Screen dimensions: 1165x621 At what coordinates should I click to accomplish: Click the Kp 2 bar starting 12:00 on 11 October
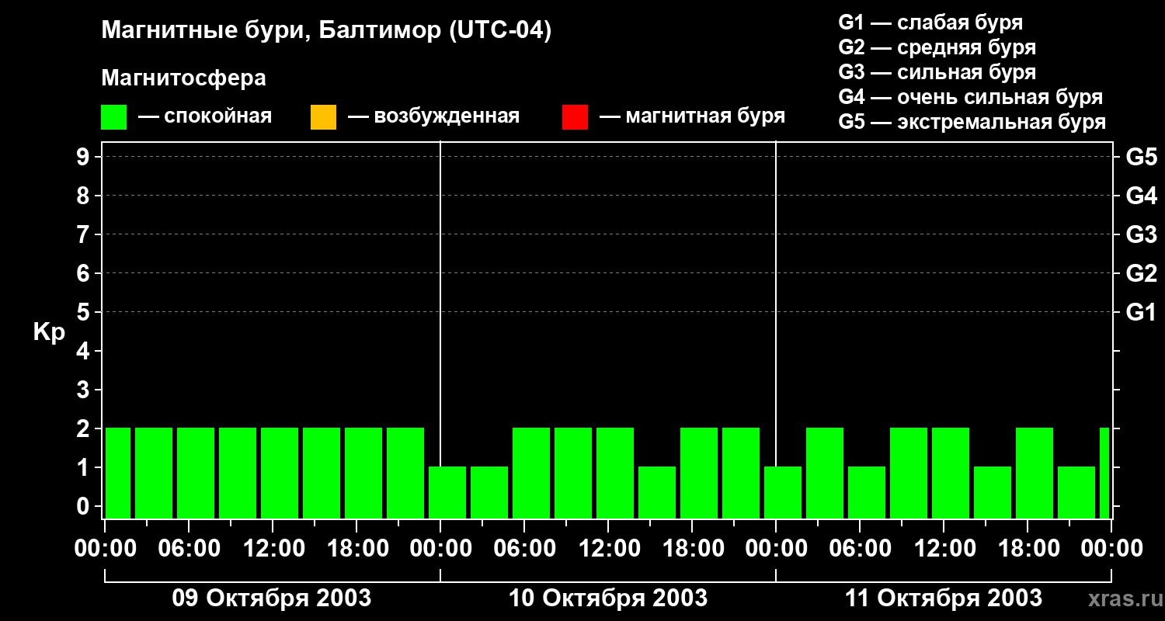click(x=951, y=473)
